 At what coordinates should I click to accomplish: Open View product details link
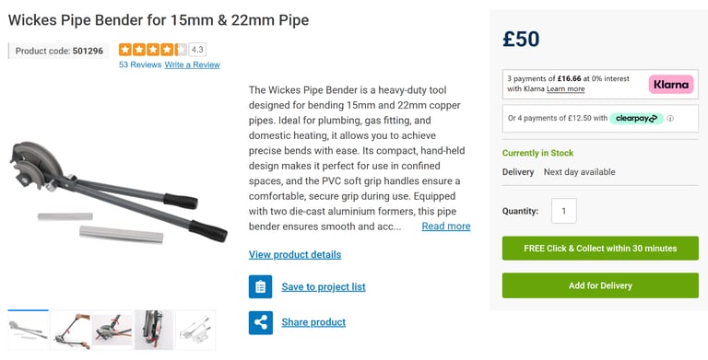click(x=295, y=254)
